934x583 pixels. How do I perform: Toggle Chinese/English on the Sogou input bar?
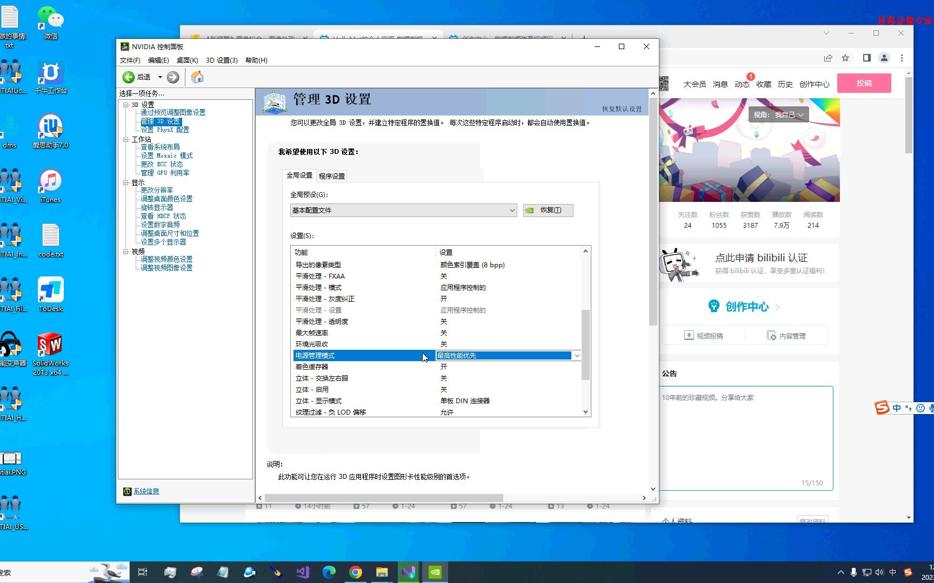pos(896,408)
